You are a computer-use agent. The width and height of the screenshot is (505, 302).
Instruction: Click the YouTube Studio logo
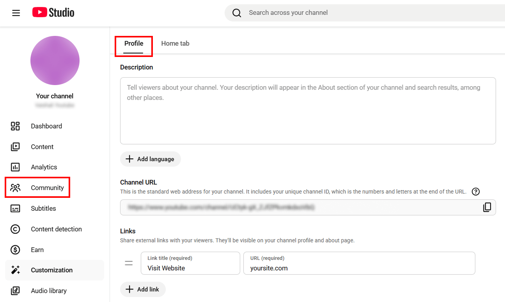pos(53,12)
